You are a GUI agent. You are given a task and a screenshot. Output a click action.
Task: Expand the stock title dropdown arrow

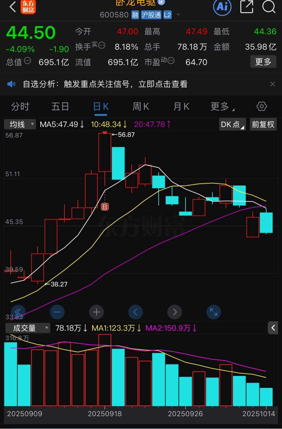tap(178, 15)
